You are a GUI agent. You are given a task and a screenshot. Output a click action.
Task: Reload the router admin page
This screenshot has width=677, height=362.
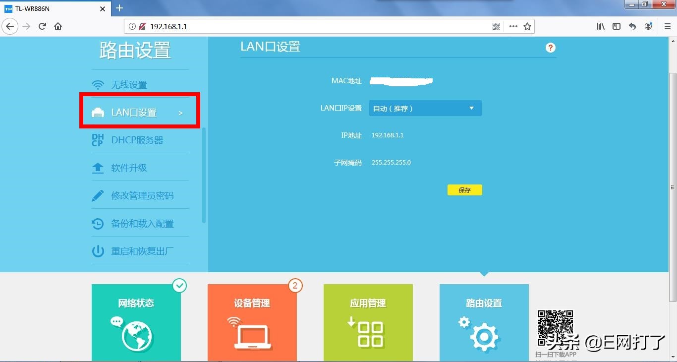[x=42, y=26]
